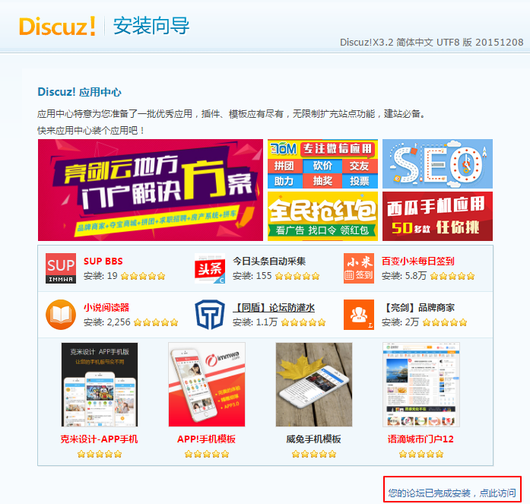This screenshot has width=530, height=504.
Task: Click the 百变小米每日签到 link
Action: click(x=417, y=261)
